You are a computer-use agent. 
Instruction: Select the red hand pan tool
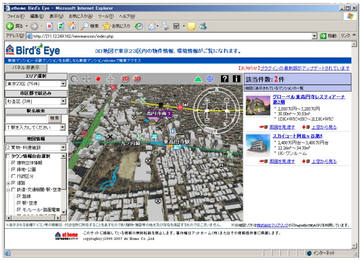98,79
